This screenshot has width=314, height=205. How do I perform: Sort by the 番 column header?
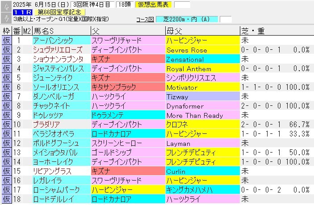coord(17,31)
